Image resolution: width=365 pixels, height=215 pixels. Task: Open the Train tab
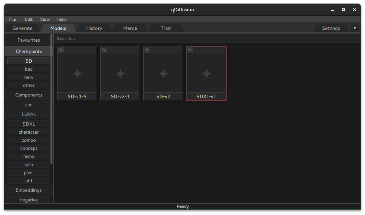(166, 28)
